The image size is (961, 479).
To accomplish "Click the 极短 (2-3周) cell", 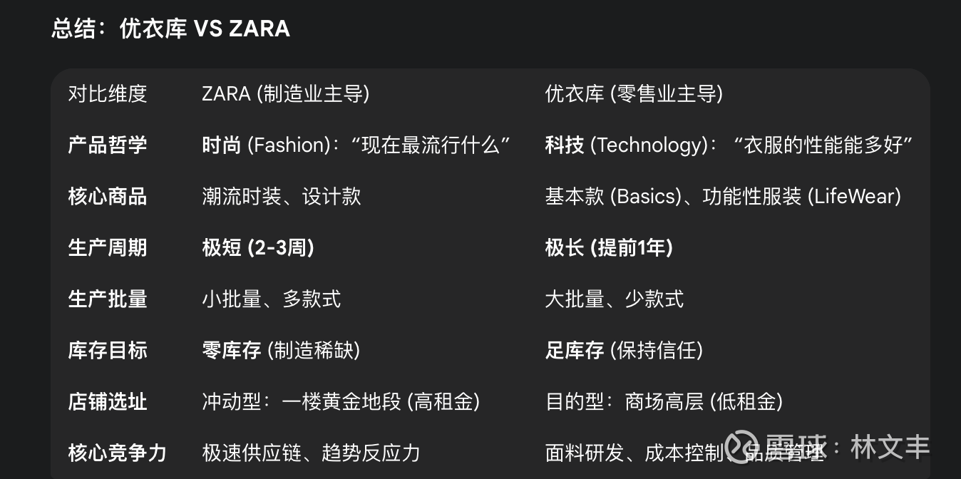I will [x=258, y=247].
